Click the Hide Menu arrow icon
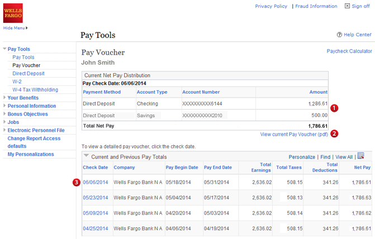 click(x=27, y=28)
